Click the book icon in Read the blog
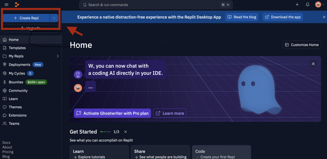Screen dimensions: 327x159 point(230,17)
